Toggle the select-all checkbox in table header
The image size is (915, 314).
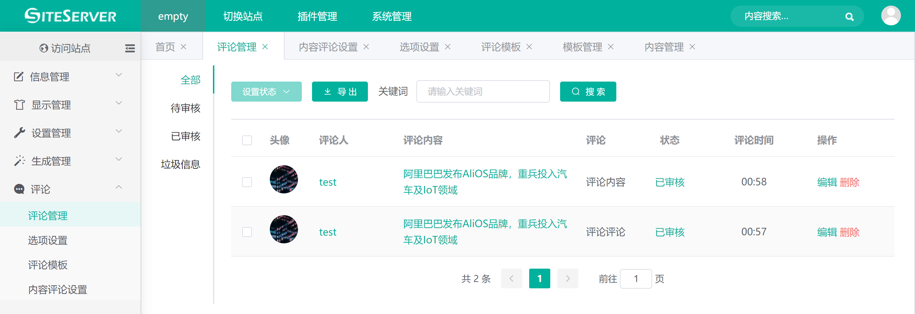point(247,140)
